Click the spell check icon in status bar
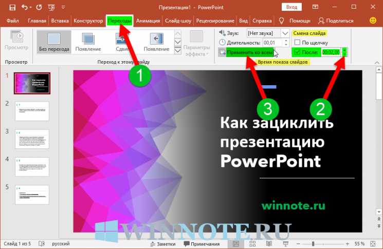 [x=42, y=244]
